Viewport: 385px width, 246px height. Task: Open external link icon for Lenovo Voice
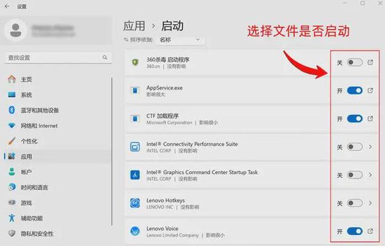tap(370, 231)
